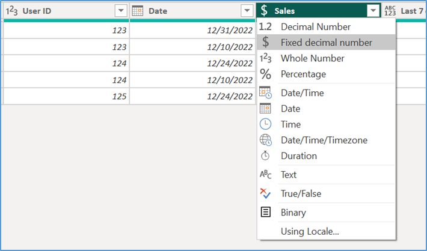Viewport: 427px width, 251px height.
Task: Click date 12/24/2022 in the third row
Action: click(x=192, y=63)
